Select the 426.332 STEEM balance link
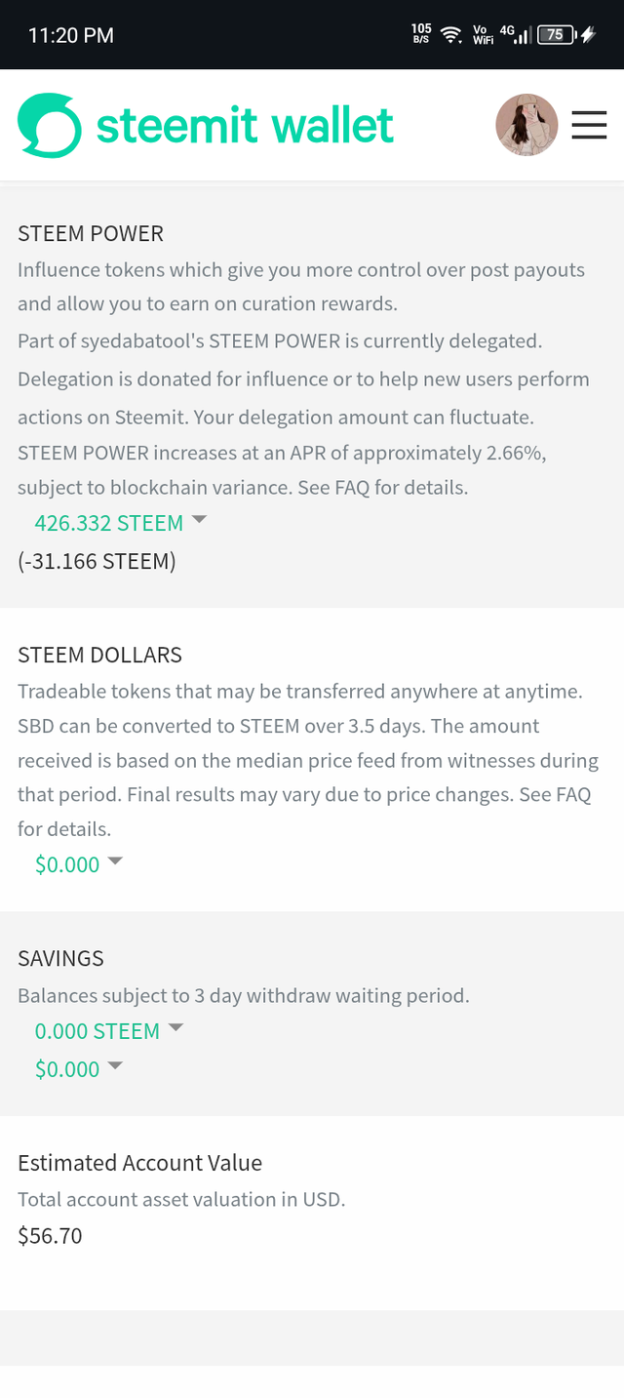 (x=108, y=523)
